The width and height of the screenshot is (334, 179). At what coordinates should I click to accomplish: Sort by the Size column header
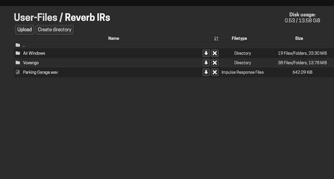[299, 38]
